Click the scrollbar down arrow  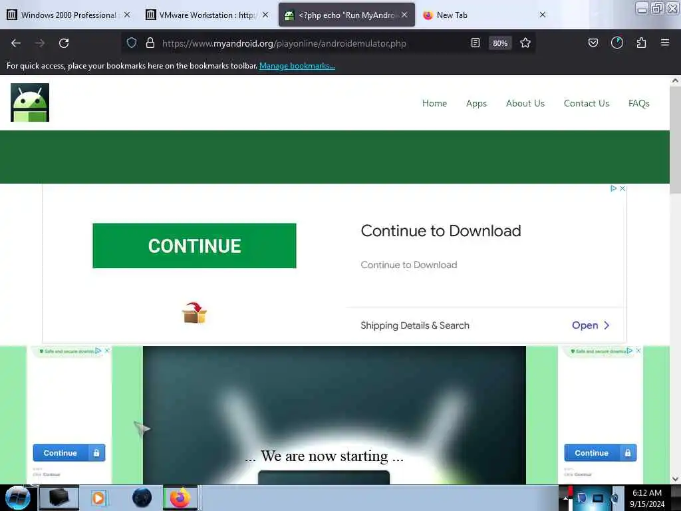click(x=675, y=479)
